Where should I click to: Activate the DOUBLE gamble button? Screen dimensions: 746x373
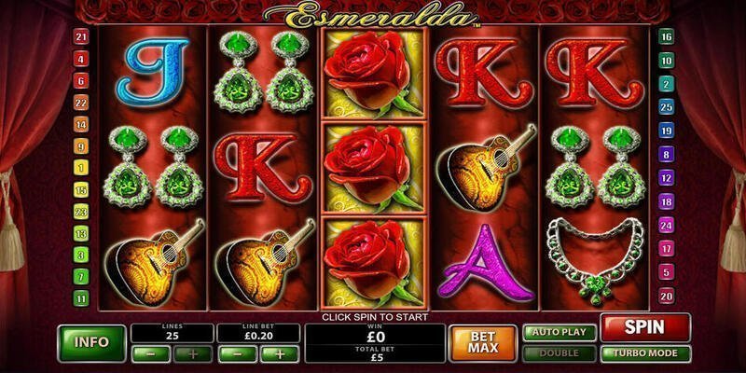click(x=559, y=353)
